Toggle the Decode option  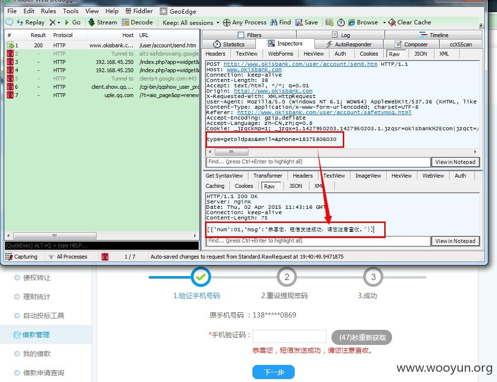tap(137, 22)
